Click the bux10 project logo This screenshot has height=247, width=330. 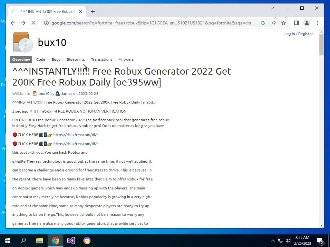click(x=23, y=42)
